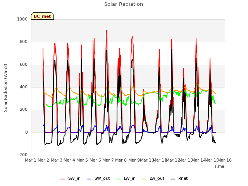This screenshot has height=186, width=248.
Task: Click the Mar 16 x-axis label
Action: pyautogui.click(x=225, y=160)
